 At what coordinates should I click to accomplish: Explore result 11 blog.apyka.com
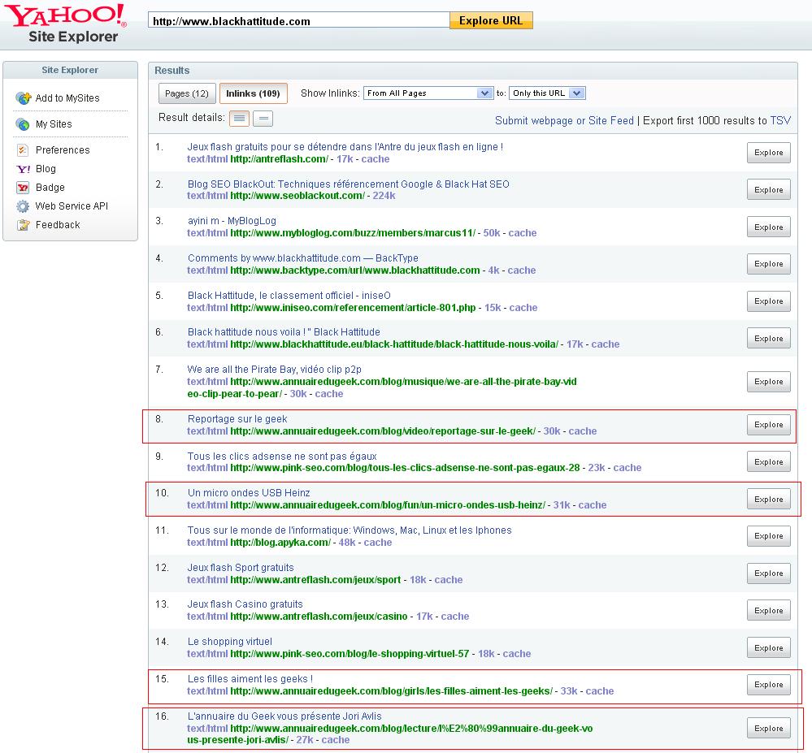[x=768, y=535]
